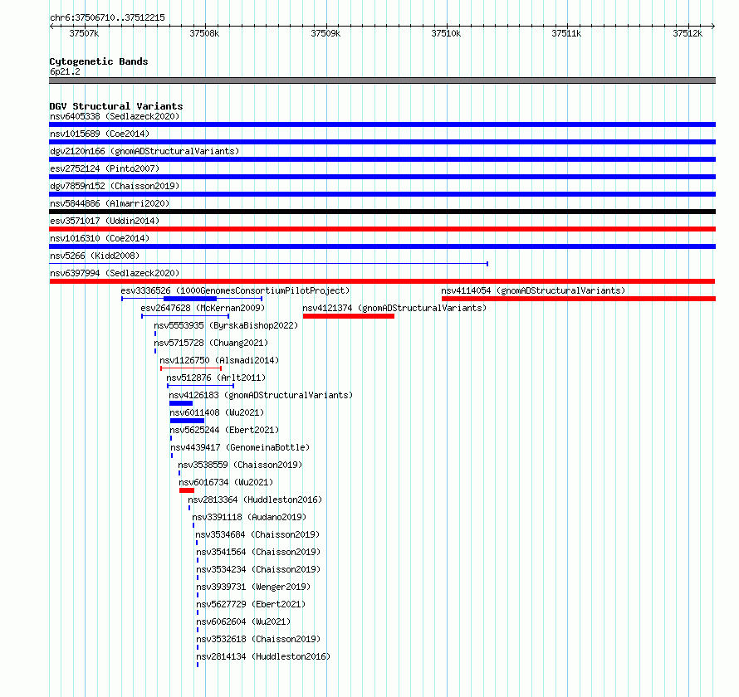Select the blue interval line of nsv512876
Screen dimensions: 739x697
(x=200, y=386)
